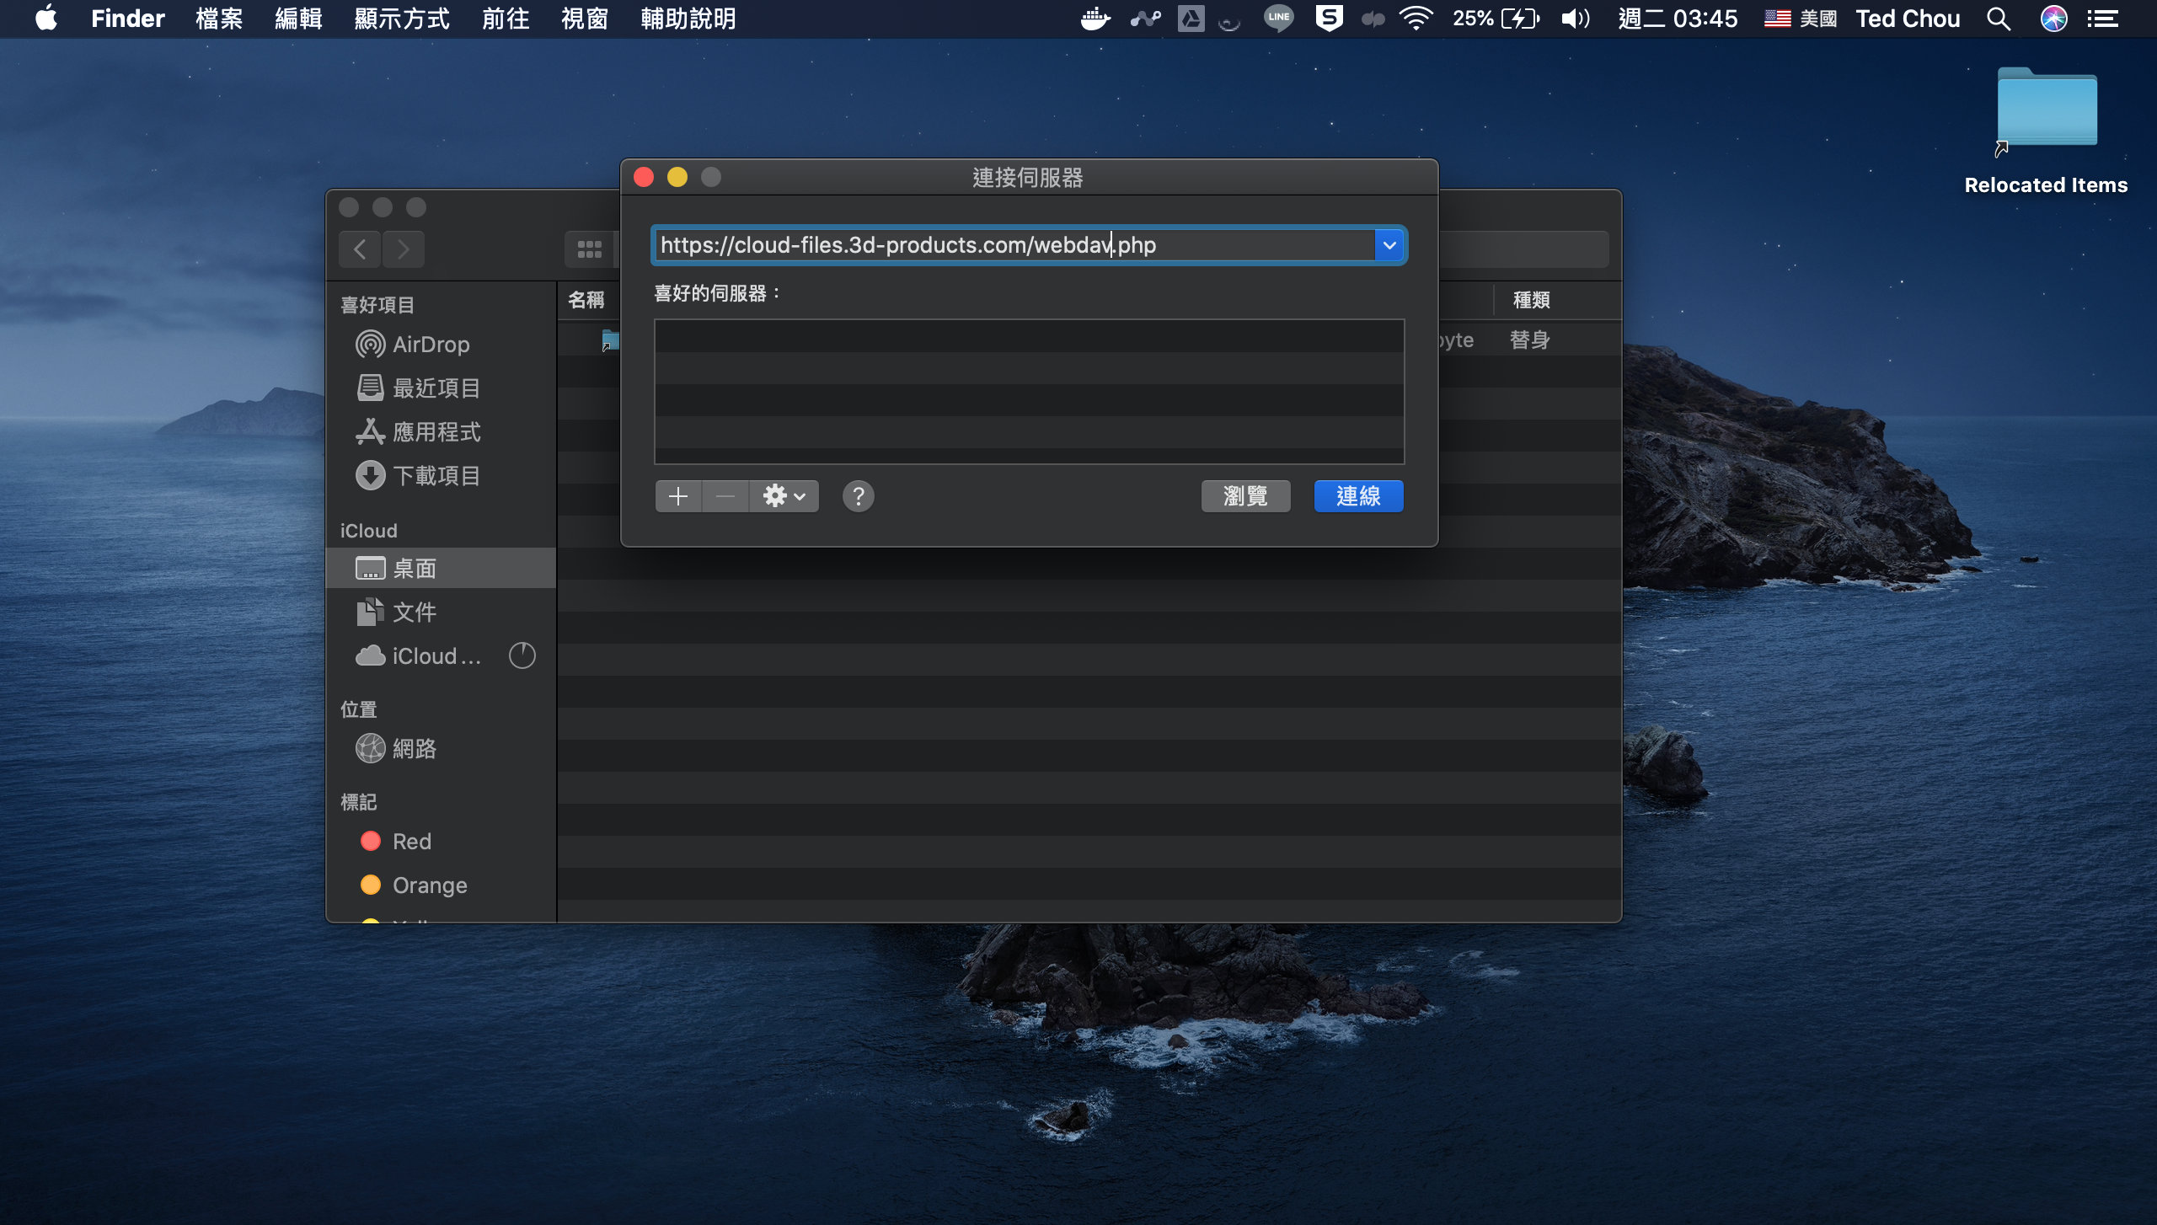The width and height of the screenshot is (2157, 1225).
Task: Open 最近項目 in the sidebar
Action: coord(436,388)
